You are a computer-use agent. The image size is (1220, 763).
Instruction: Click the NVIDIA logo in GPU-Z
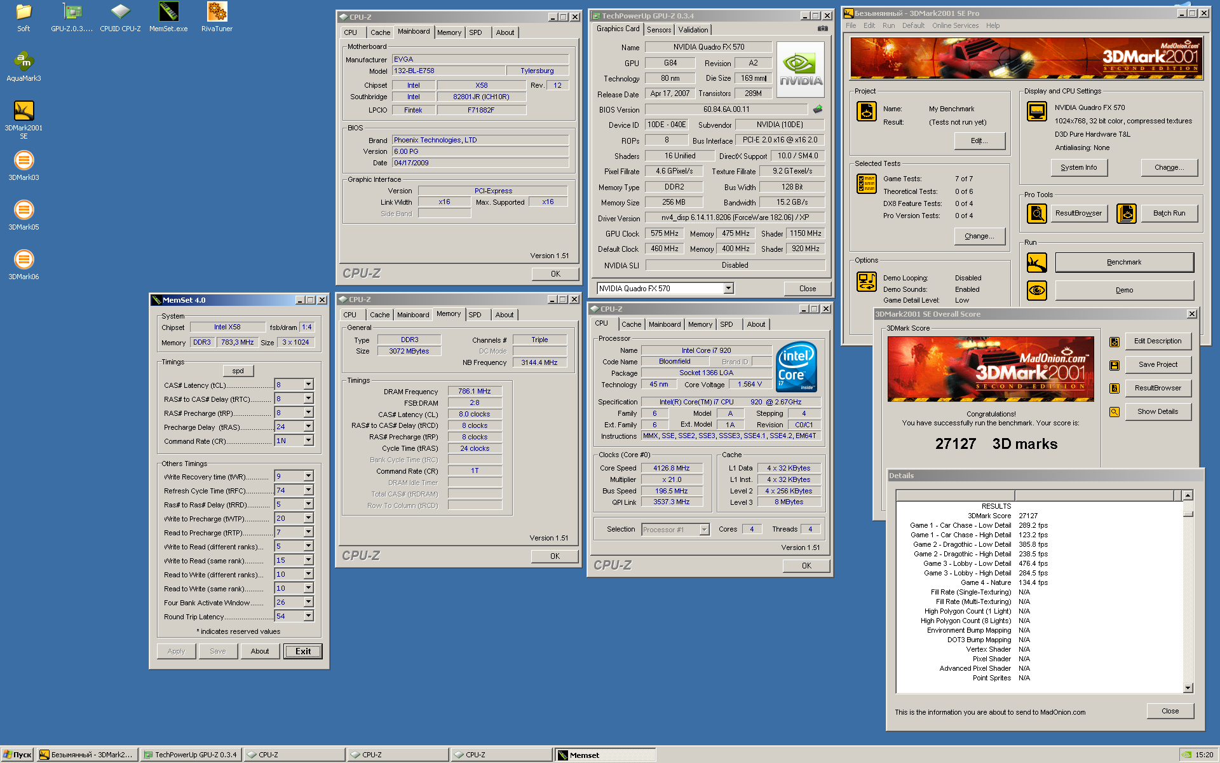[x=801, y=69]
